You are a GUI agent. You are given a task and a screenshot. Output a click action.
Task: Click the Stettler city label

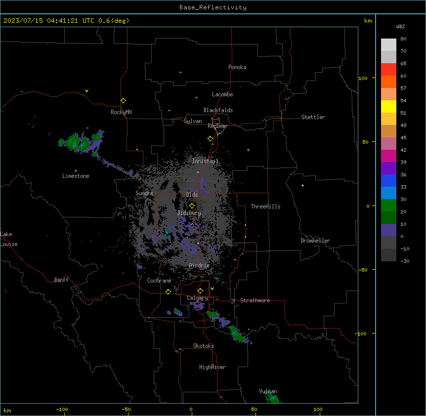(313, 117)
